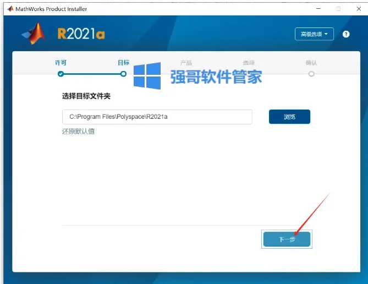This screenshot has width=368, height=284.
Task: Open the help question mark icon
Action: pyautogui.click(x=345, y=34)
